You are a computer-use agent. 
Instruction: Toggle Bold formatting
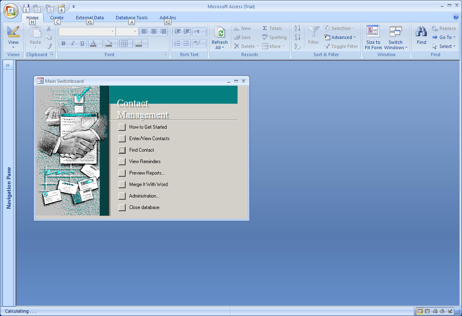[x=63, y=43]
